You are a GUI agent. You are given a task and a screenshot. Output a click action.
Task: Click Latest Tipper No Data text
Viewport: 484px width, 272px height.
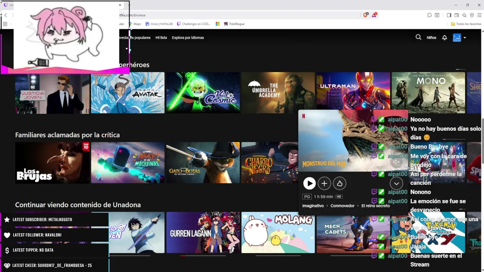point(33,250)
